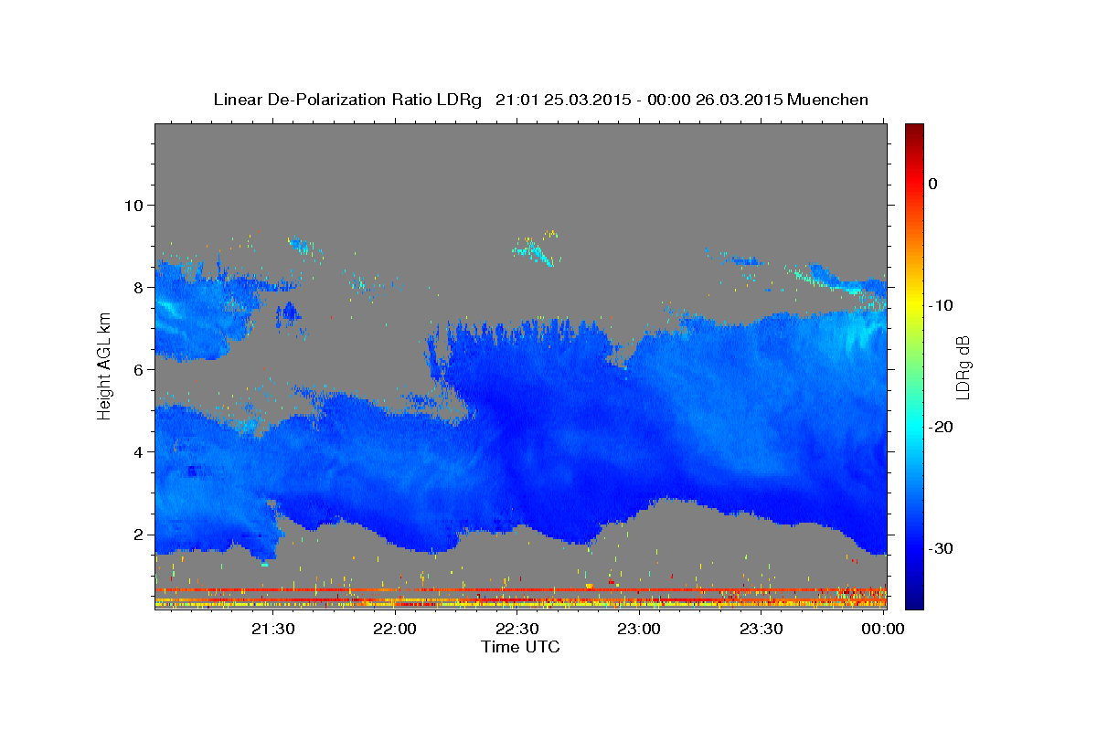Click the height tick label 4
Screen dimensions: 1097x731
(139, 451)
